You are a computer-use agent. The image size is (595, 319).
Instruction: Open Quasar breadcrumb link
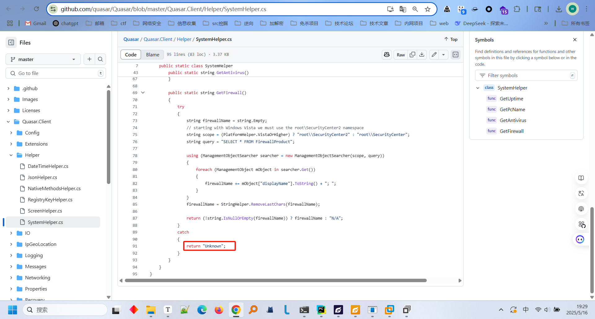tap(131, 39)
